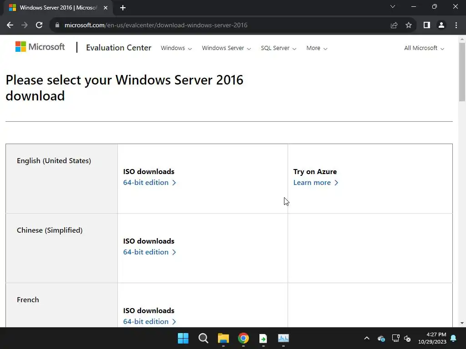Click the page vertical scrollbar thumb
The height and width of the screenshot is (349, 466).
coord(462,72)
